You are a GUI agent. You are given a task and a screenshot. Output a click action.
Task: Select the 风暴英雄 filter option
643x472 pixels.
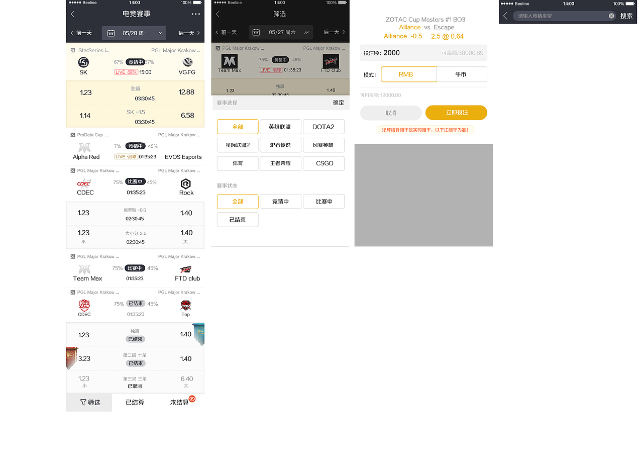pyautogui.click(x=324, y=145)
